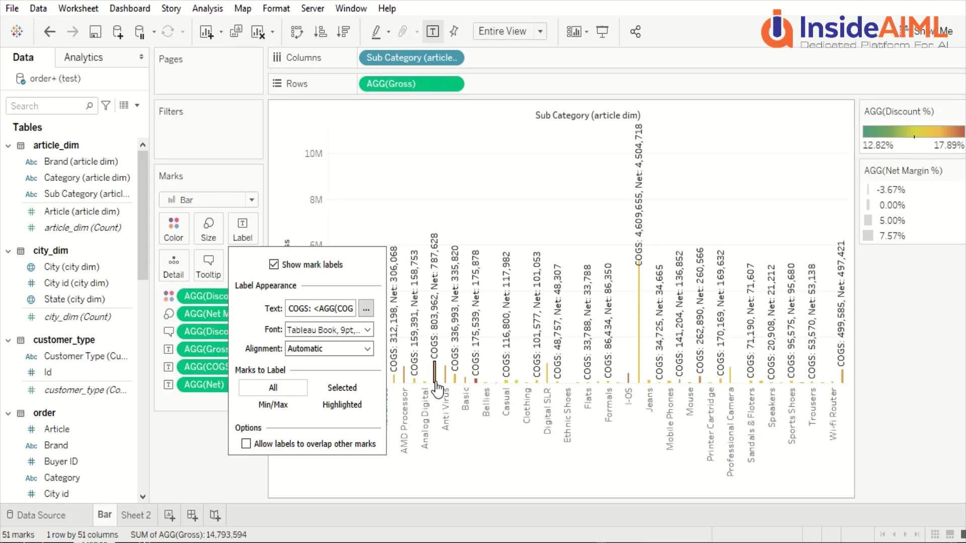The image size is (966, 543).
Task: Open the Bar mark type dropdown
Action: [208, 200]
